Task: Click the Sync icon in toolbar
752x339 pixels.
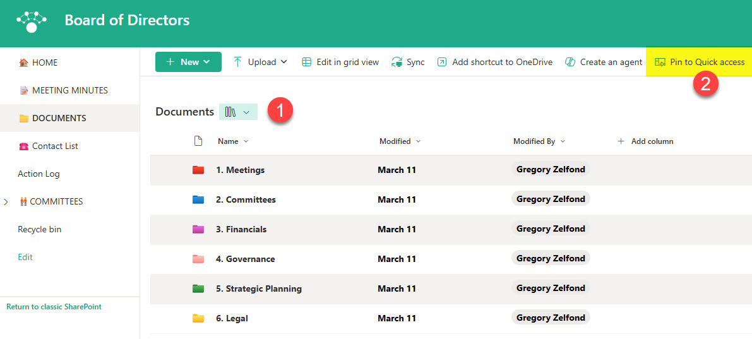Action: tap(397, 62)
